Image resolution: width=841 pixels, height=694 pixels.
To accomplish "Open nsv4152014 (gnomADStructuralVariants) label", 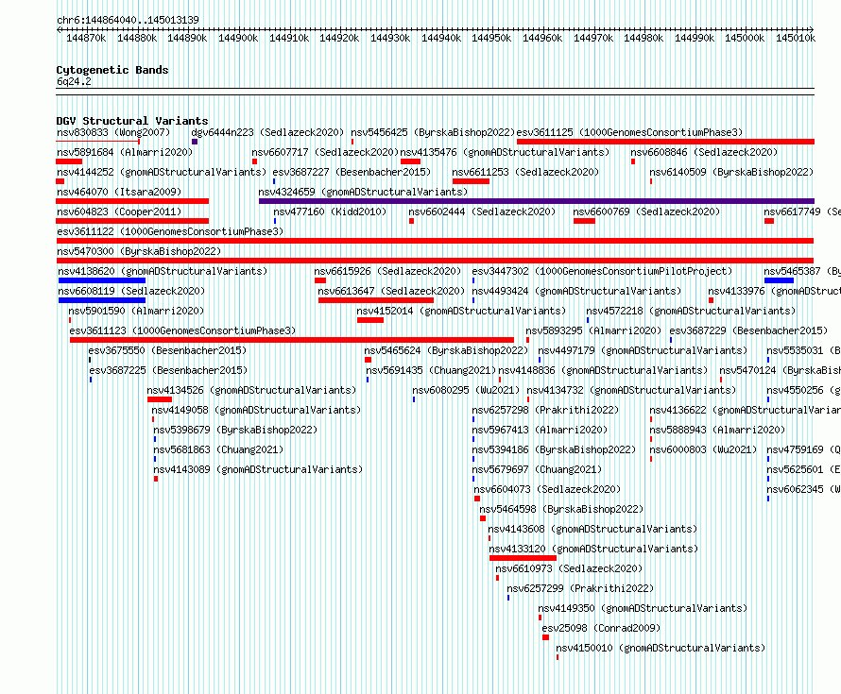I will point(461,311).
